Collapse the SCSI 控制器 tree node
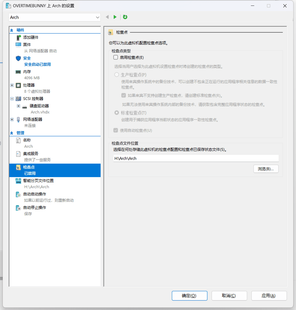Viewport: 296px width, 310px height. tap(12, 99)
